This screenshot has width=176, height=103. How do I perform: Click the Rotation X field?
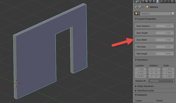tap(154, 69)
